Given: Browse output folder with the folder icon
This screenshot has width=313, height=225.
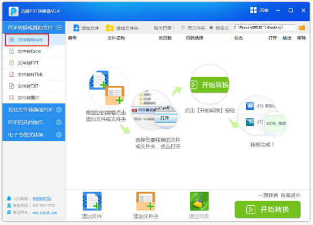Looking at the screenshot, I should [302, 28].
